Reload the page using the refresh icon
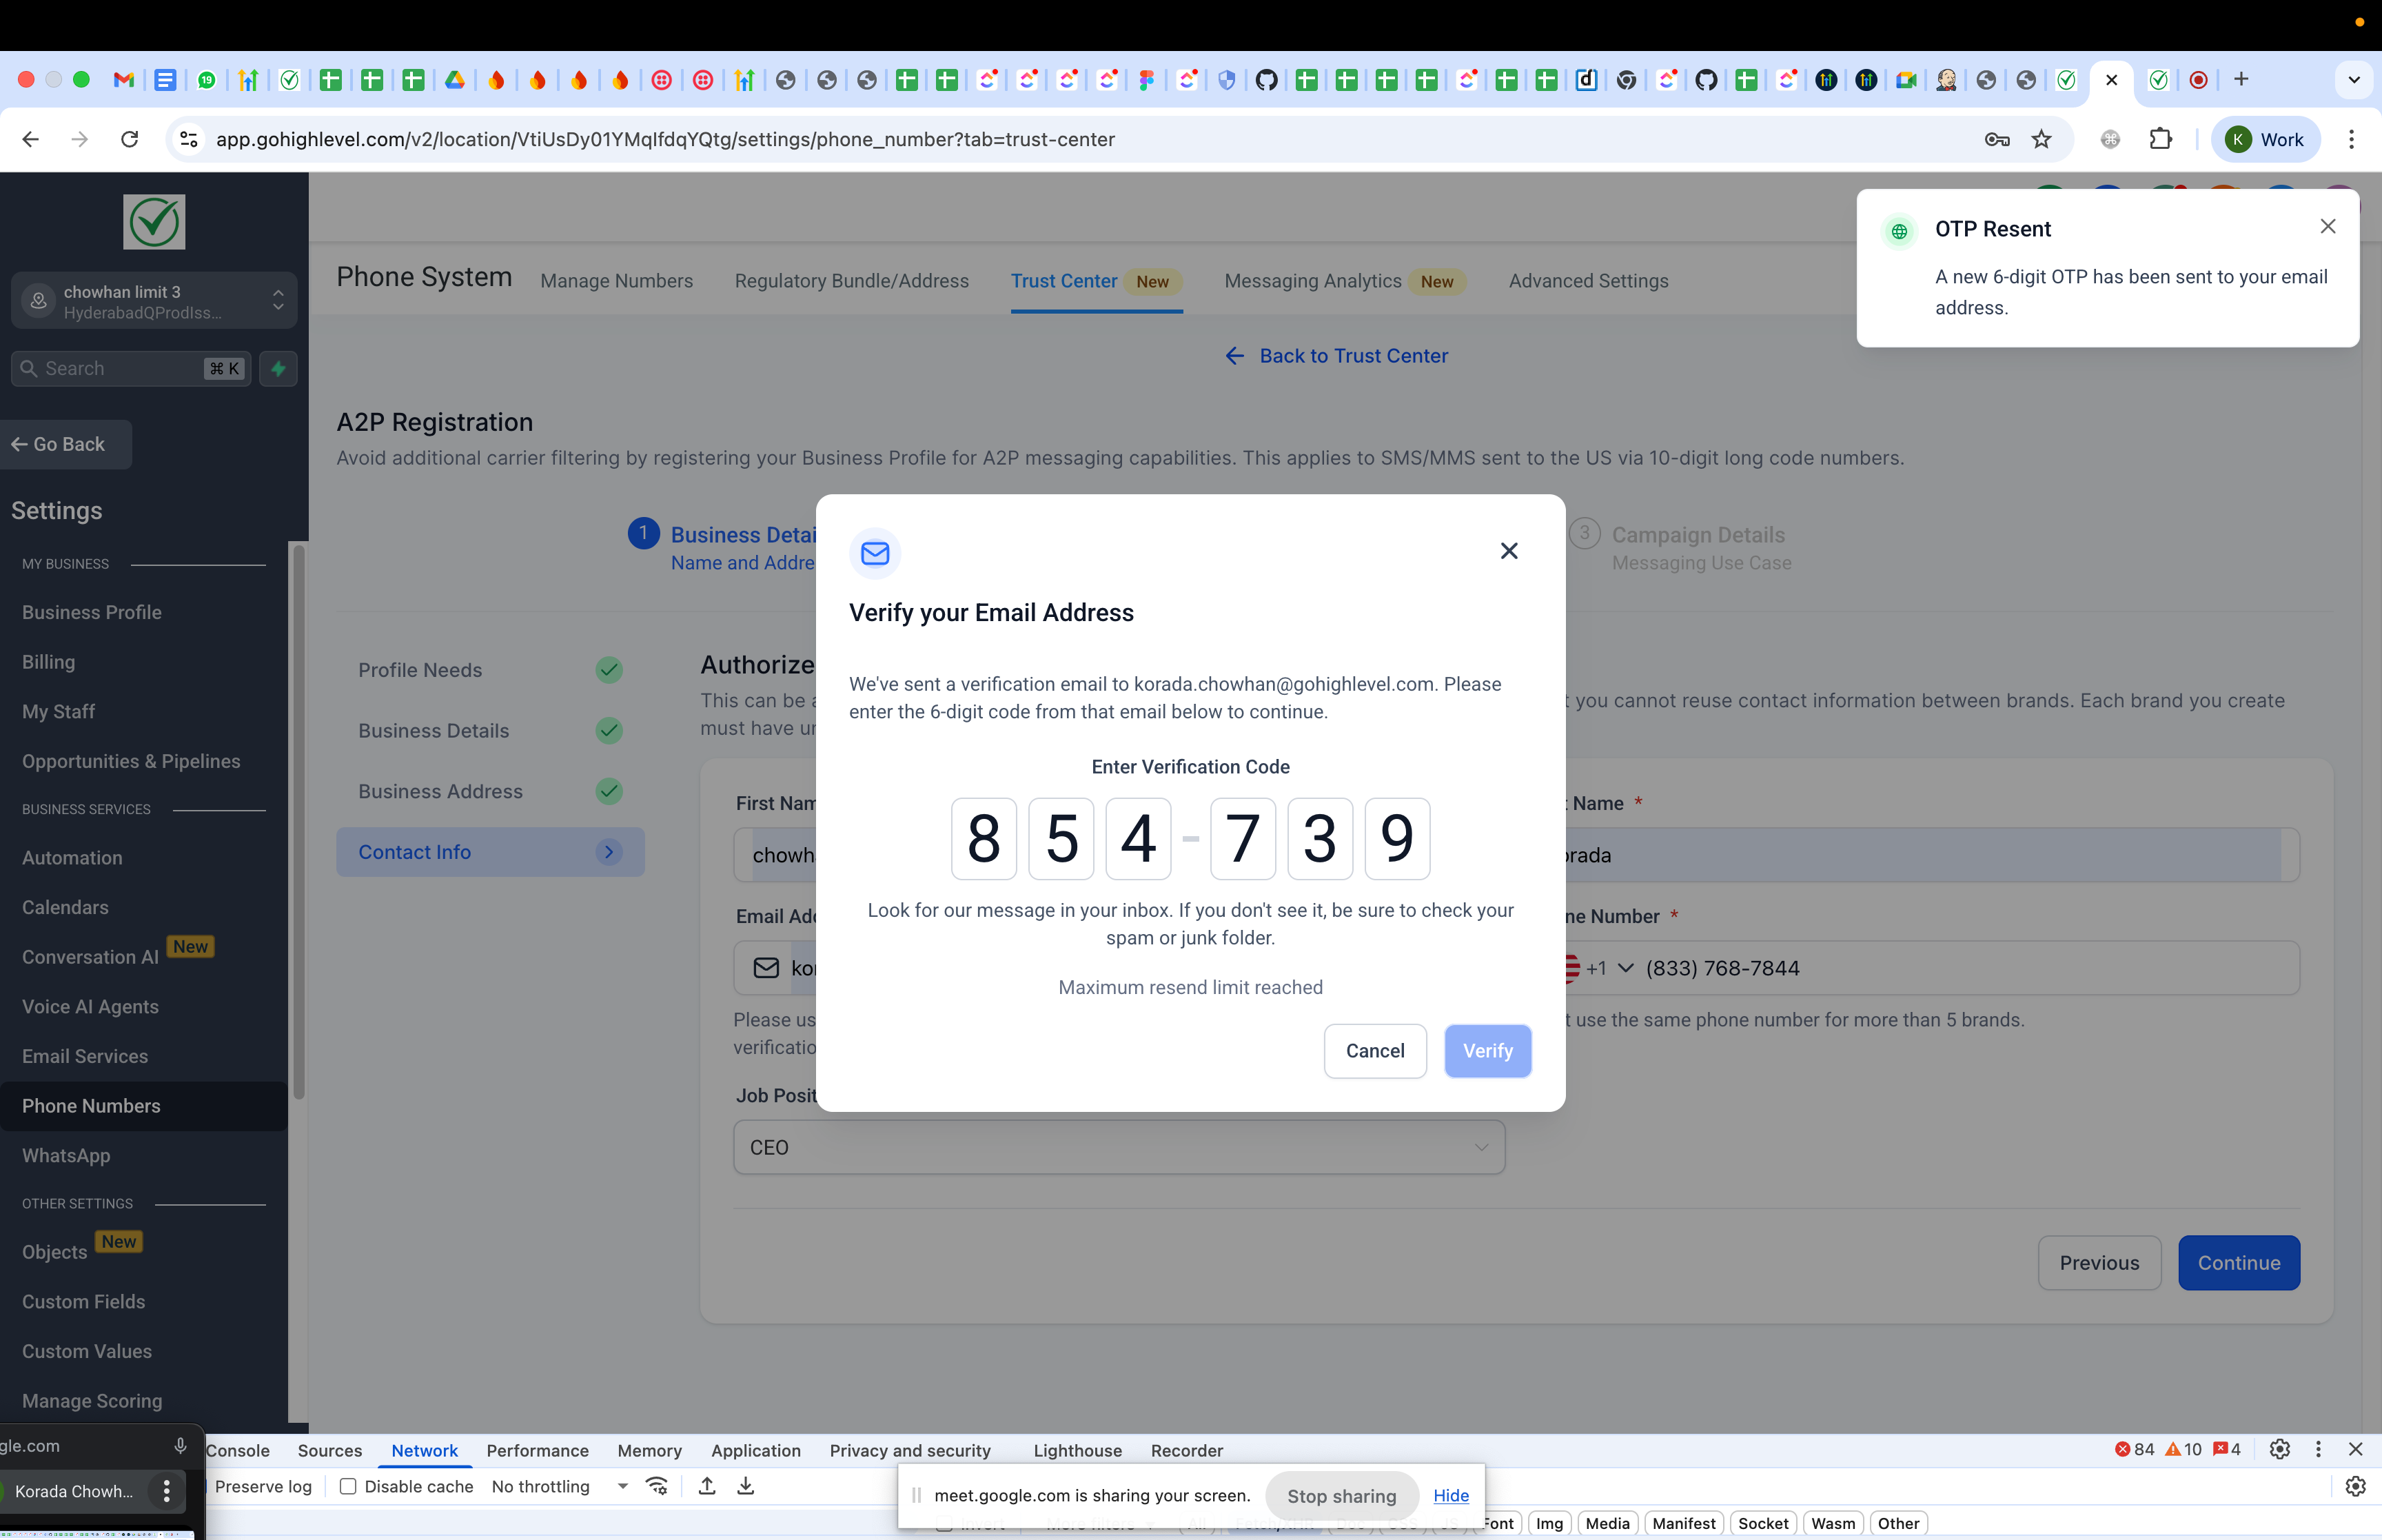2382x1540 pixels. [130, 140]
